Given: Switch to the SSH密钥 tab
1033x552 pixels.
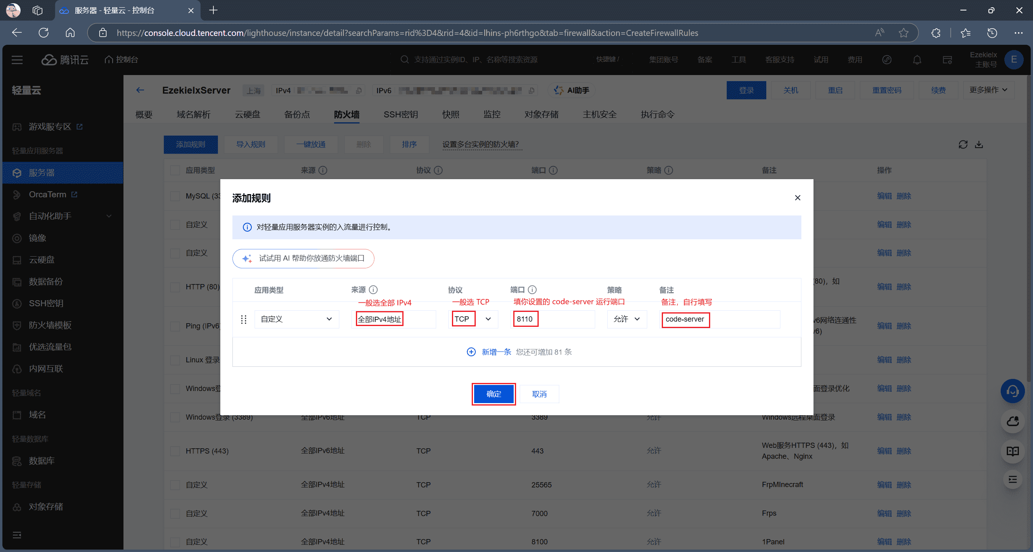Looking at the screenshot, I should [400, 115].
